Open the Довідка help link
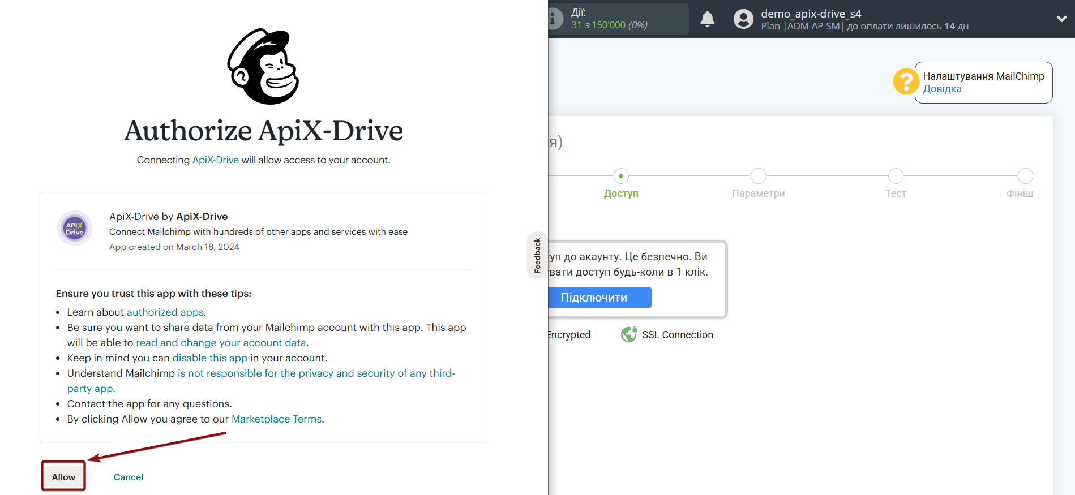 point(942,89)
